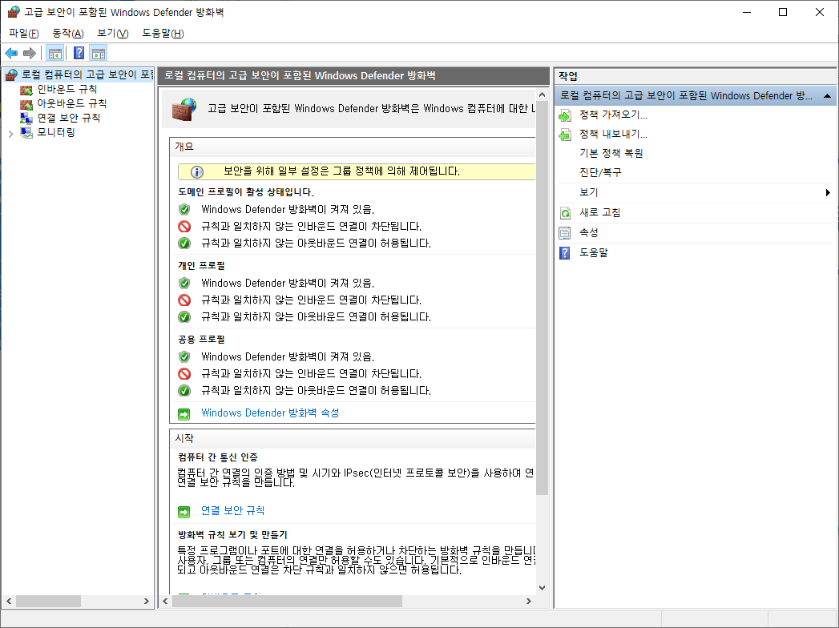The height and width of the screenshot is (628, 839).
Task: Click the Forward arrow toolbar icon
Action: pyautogui.click(x=30, y=53)
